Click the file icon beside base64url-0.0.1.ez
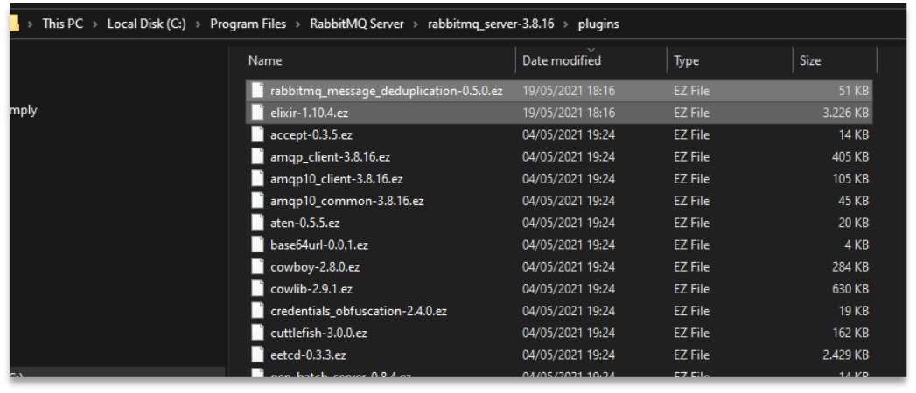The width and height of the screenshot is (916, 393). pyautogui.click(x=257, y=245)
